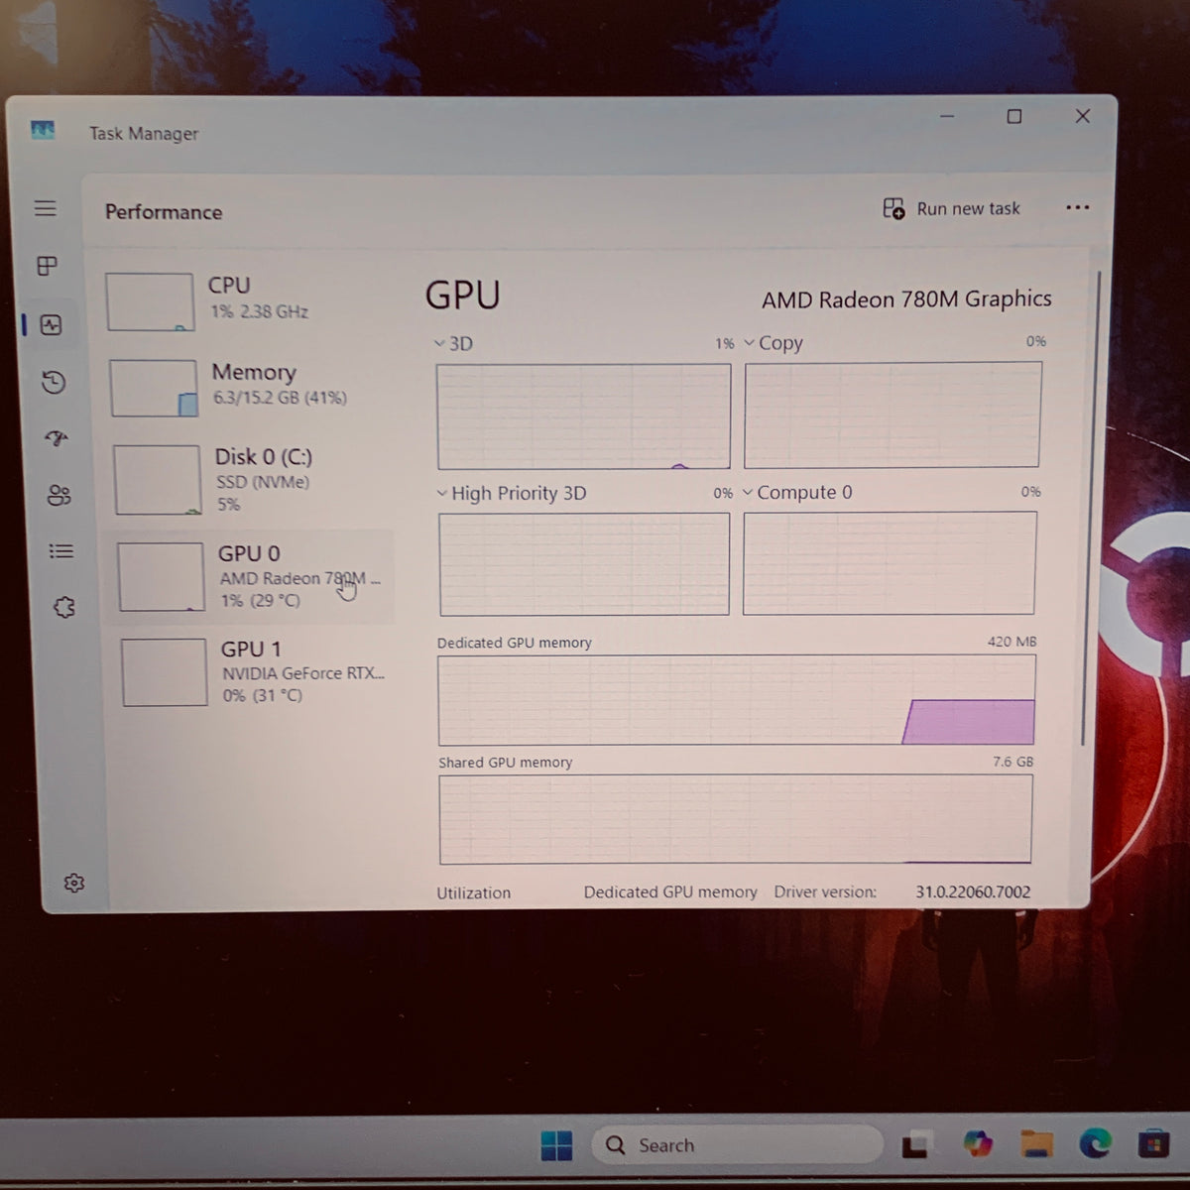This screenshot has width=1190, height=1190.
Task: Open Microsoft Edge from the taskbar
Action: tap(1095, 1143)
